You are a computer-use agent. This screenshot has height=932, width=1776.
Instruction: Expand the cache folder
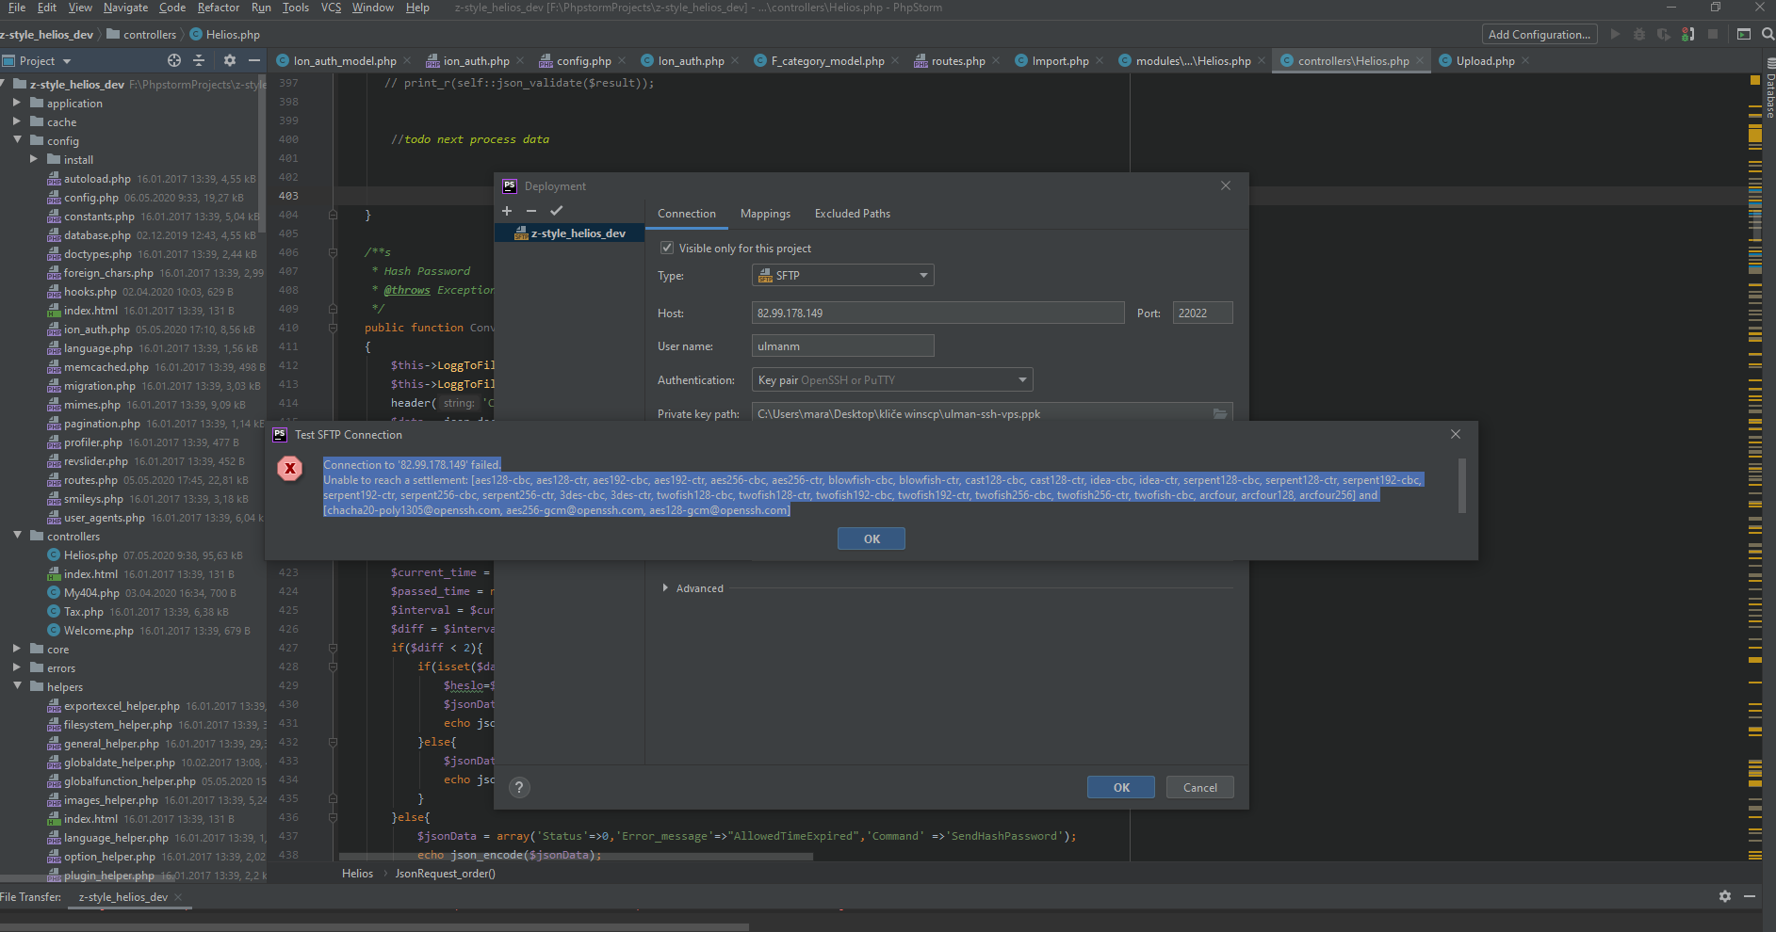click(17, 121)
